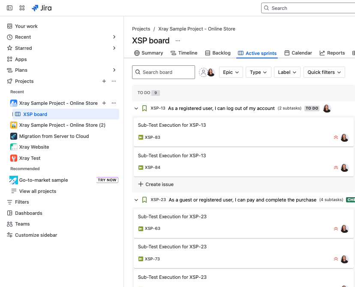Click the assignee avatar of story XSP-13
This screenshot has height=287, width=355.
pyautogui.click(x=327, y=109)
